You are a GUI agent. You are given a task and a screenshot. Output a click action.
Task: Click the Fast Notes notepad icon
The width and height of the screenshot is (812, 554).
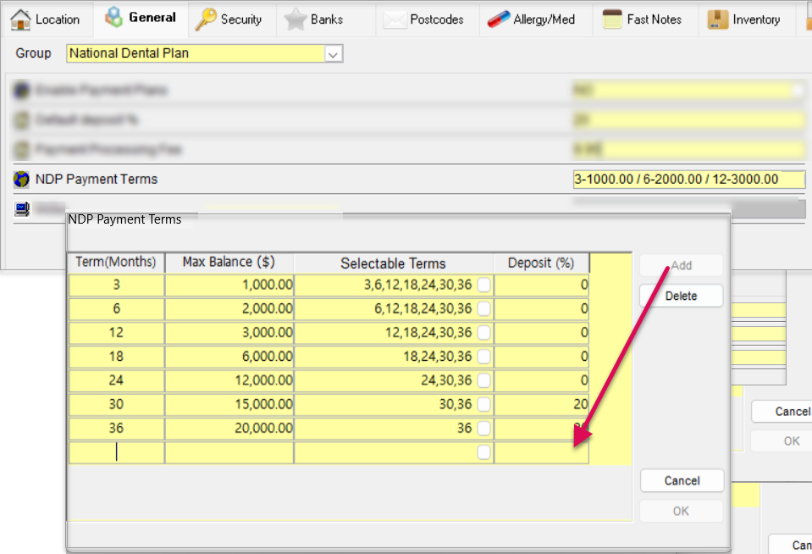612,19
